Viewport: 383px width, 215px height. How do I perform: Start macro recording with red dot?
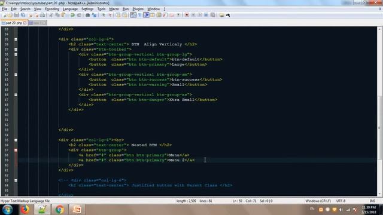pyautogui.click(x=187, y=15)
